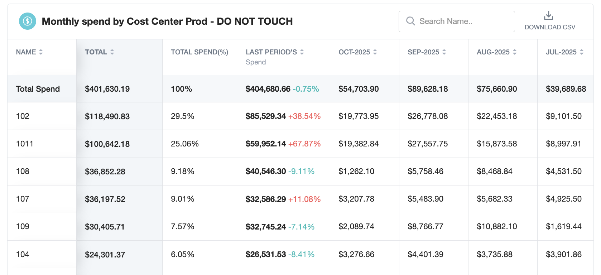Sort by JUL-2025 column arrows
Viewport: 601px width, 275px height.
point(582,52)
